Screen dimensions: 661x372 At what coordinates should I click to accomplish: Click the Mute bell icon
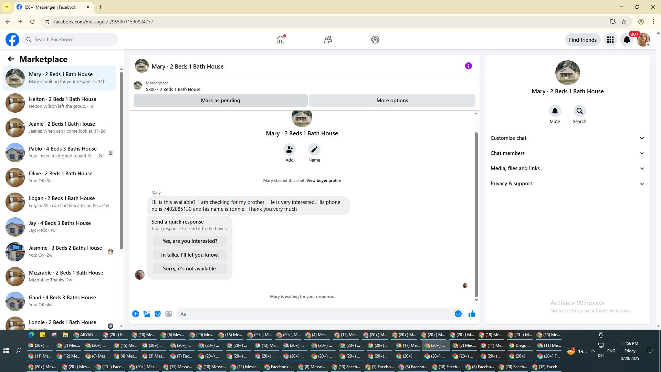[555, 111]
